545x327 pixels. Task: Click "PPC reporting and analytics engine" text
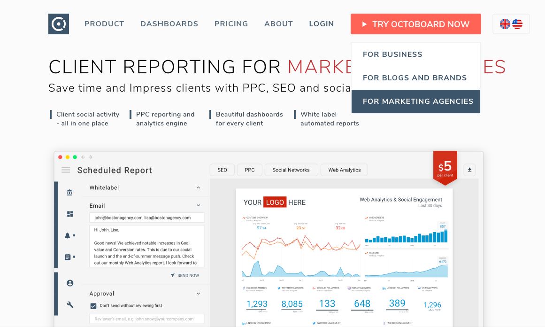pos(165,118)
